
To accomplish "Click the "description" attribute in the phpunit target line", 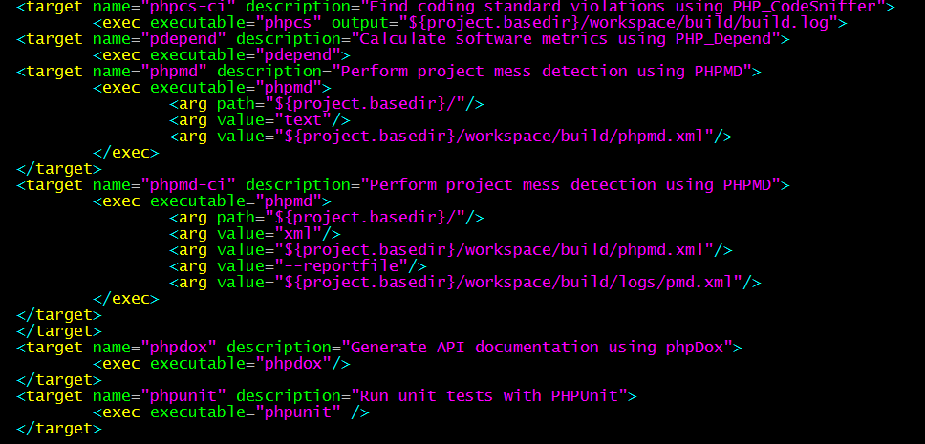I will pyautogui.click(x=289, y=395).
